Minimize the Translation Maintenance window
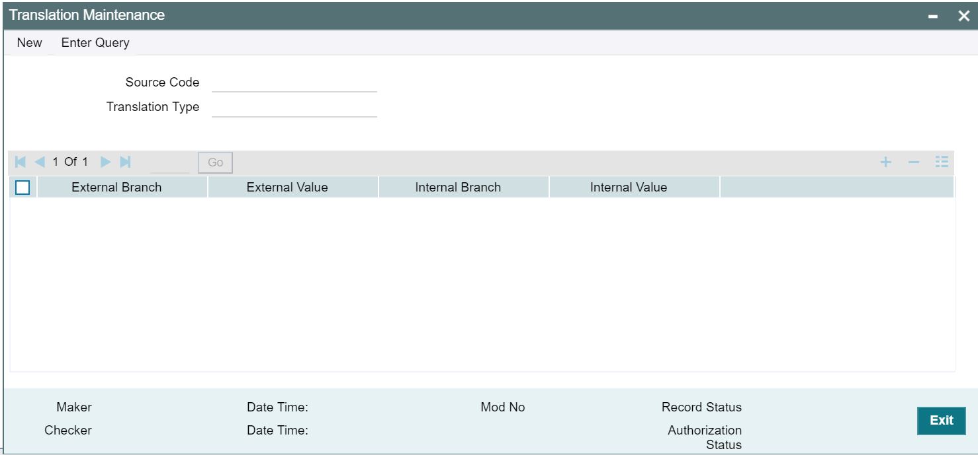 point(933,16)
